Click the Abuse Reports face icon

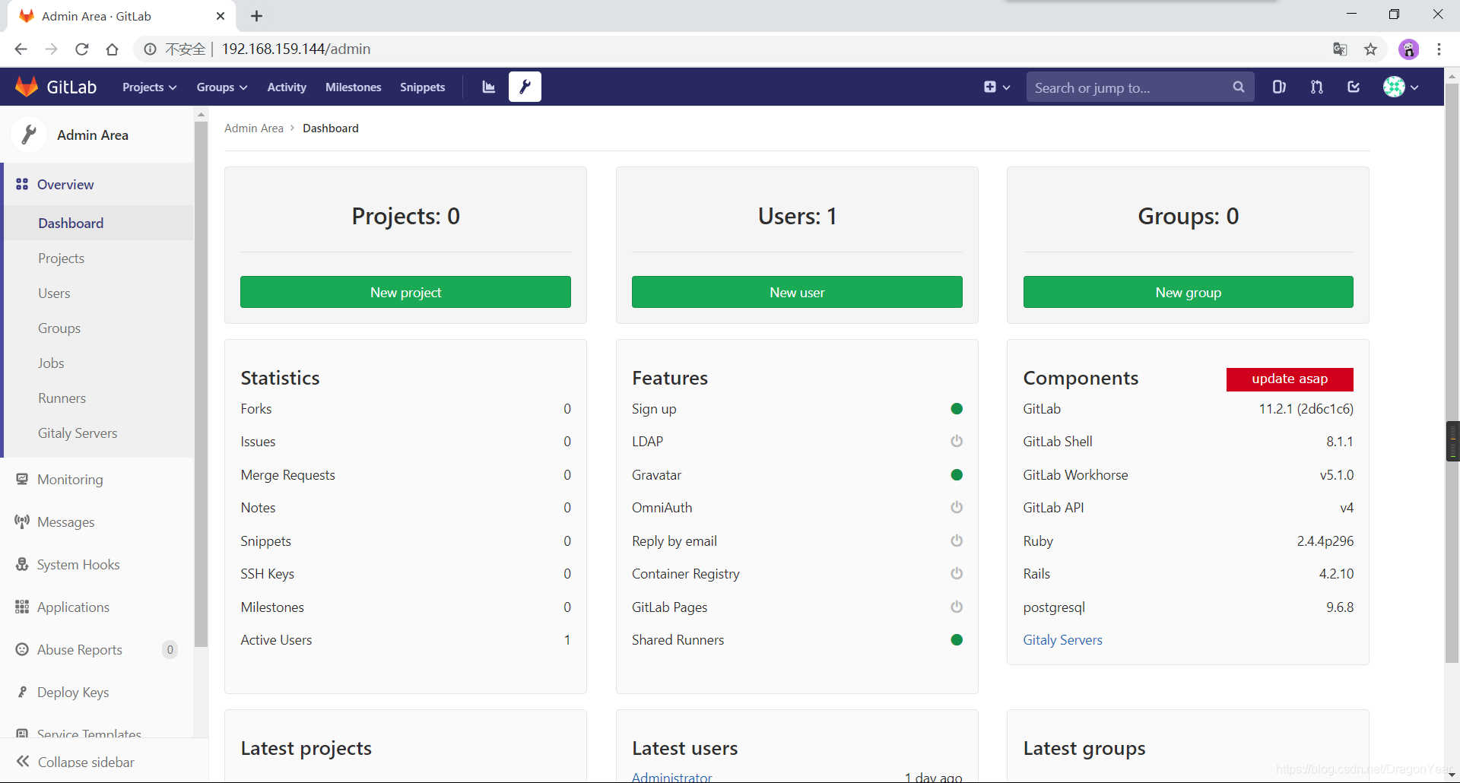point(22,649)
